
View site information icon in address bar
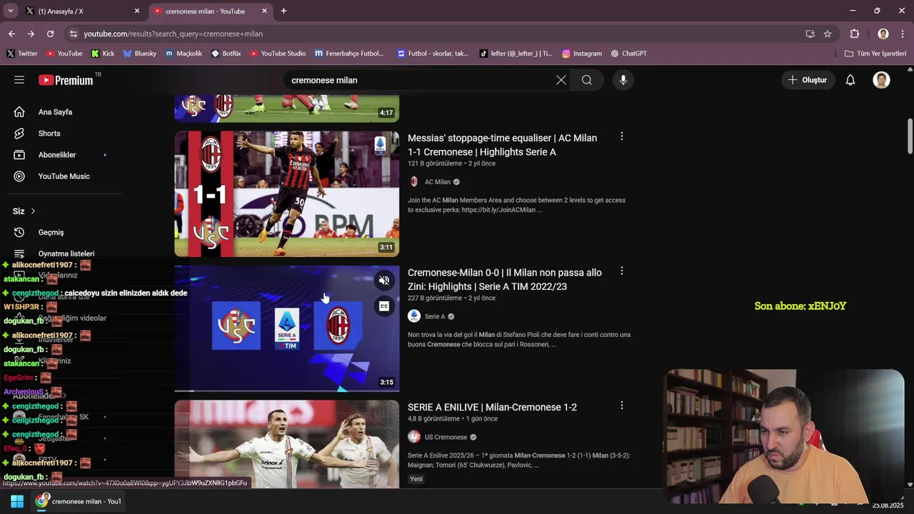click(73, 34)
